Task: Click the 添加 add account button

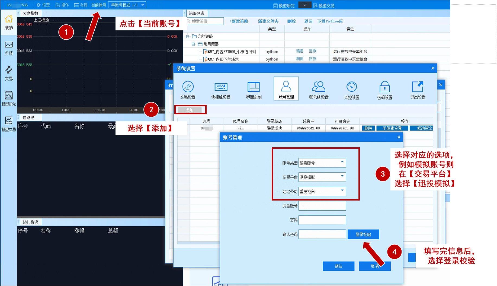Action: (190, 110)
